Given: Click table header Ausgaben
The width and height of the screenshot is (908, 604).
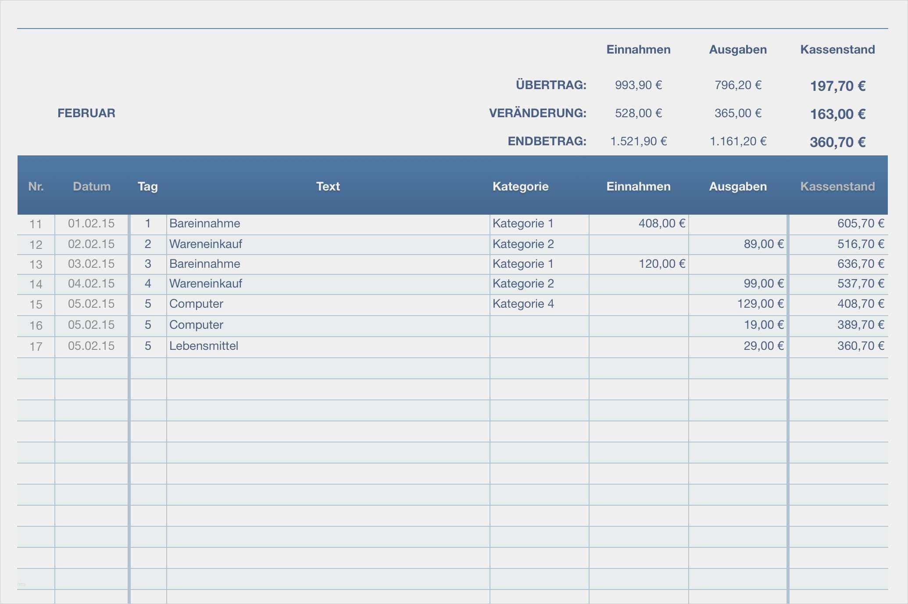Looking at the screenshot, I should [x=738, y=187].
